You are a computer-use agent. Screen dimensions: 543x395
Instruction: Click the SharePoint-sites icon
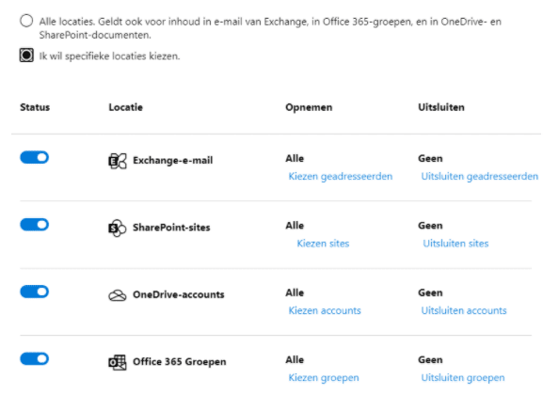click(118, 229)
